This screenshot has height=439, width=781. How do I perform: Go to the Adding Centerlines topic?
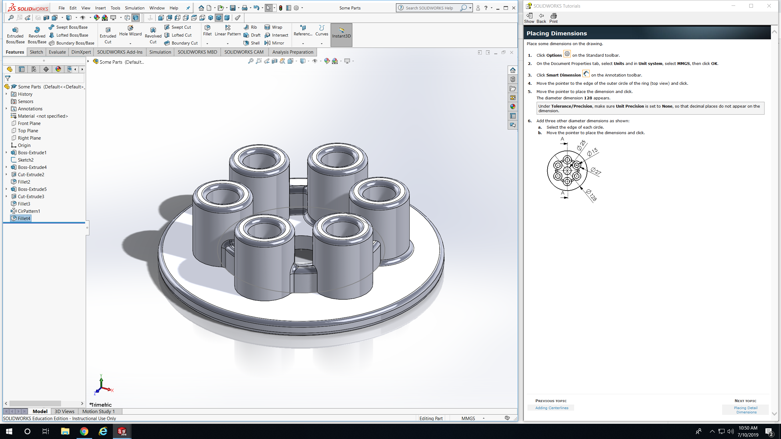click(x=552, y=408)
